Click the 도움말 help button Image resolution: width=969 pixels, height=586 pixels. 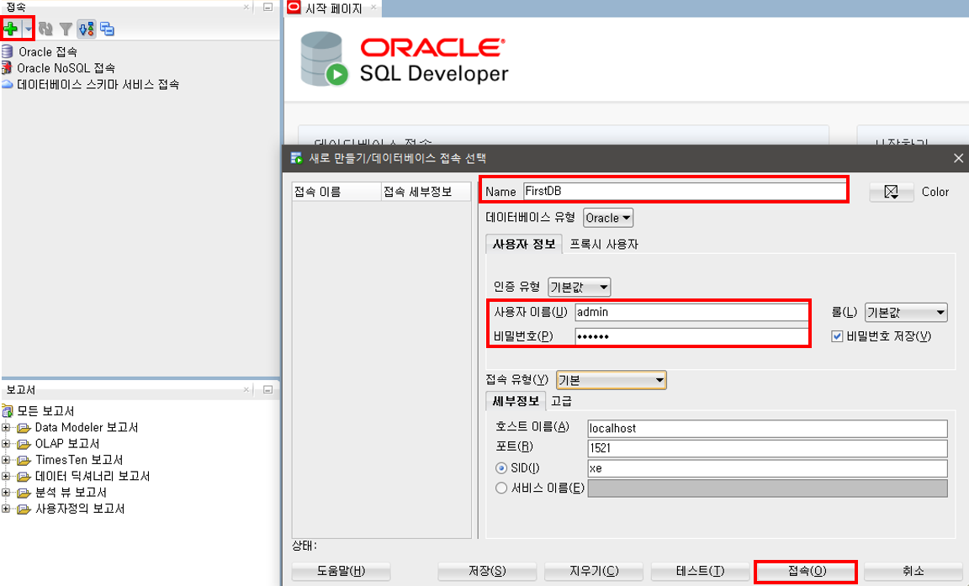click(342, 571)
